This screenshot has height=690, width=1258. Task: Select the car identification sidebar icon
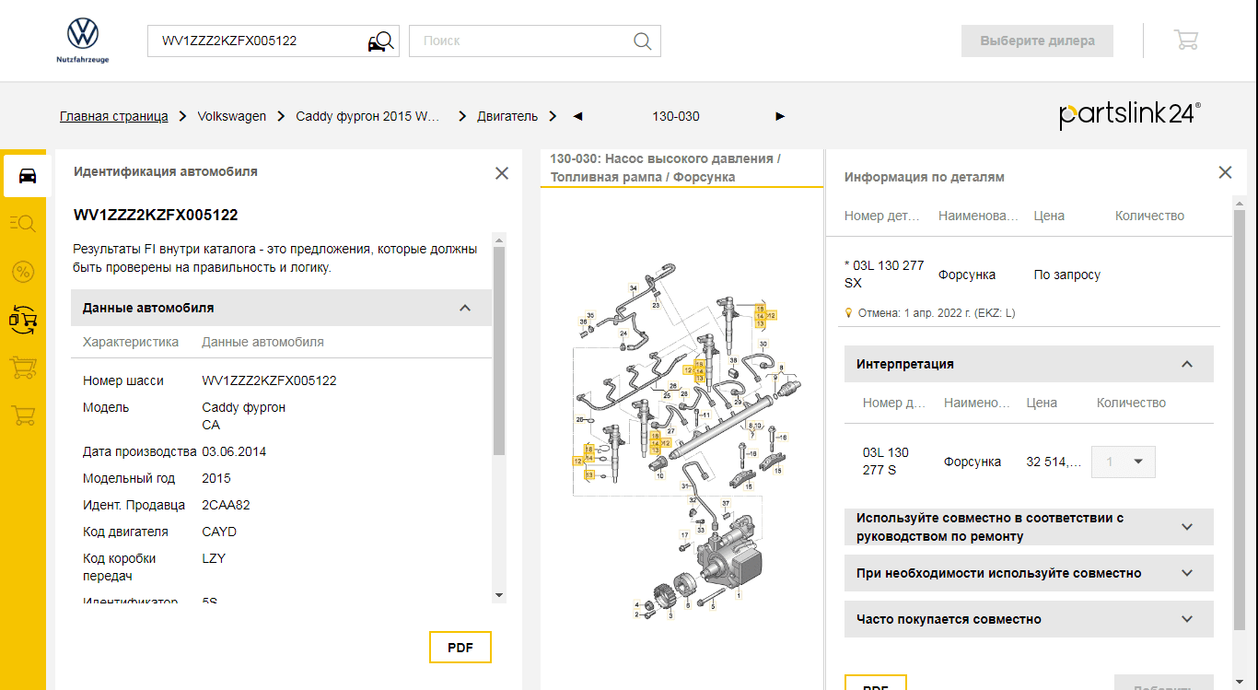27,176
